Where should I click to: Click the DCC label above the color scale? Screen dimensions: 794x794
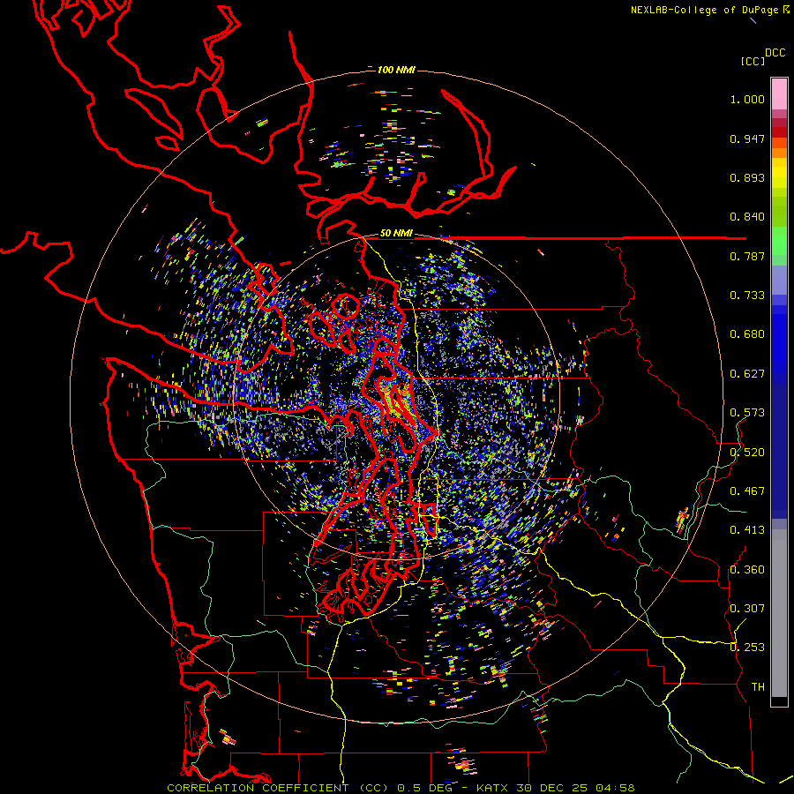[x=775, y=53]
